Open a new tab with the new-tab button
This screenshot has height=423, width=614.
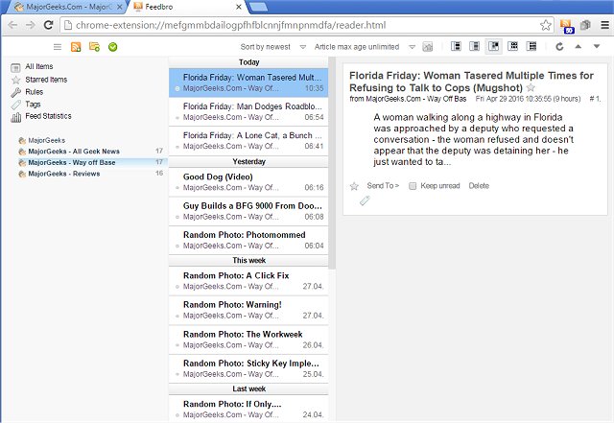(x=258, y=7)
